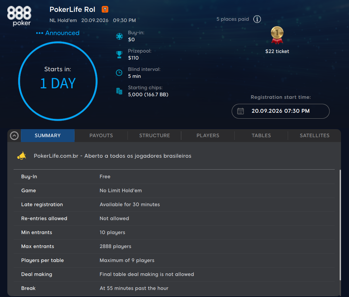View the Players tab
Image resolution: width=349 pixels, height=297 pixels.
click(x=208, y=135)
